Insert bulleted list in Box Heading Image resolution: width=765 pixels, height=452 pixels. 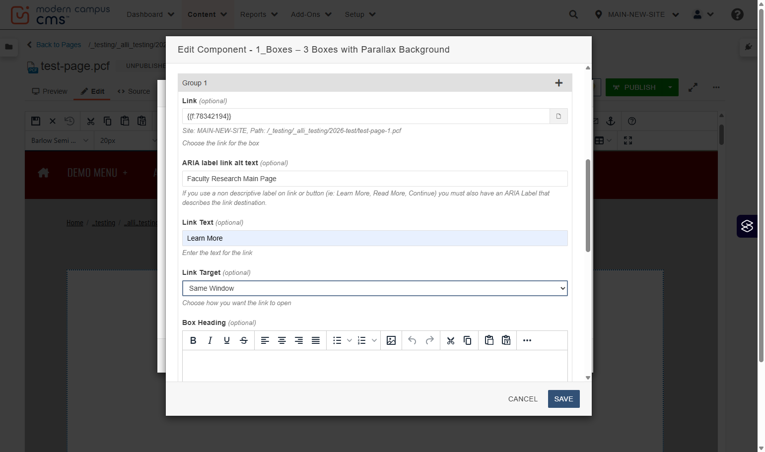coord(337,340)
